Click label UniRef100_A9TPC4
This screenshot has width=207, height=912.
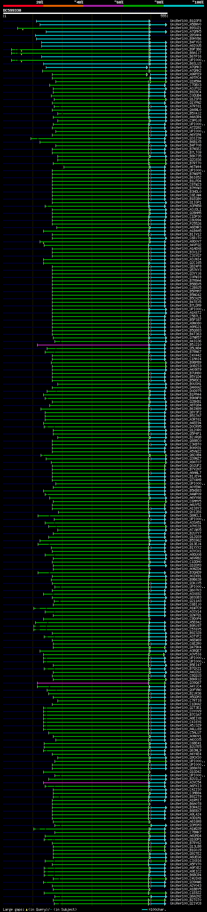pyautogui.click(x=185, y=78)
